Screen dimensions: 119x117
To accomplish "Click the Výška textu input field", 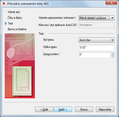I will 96,48.
